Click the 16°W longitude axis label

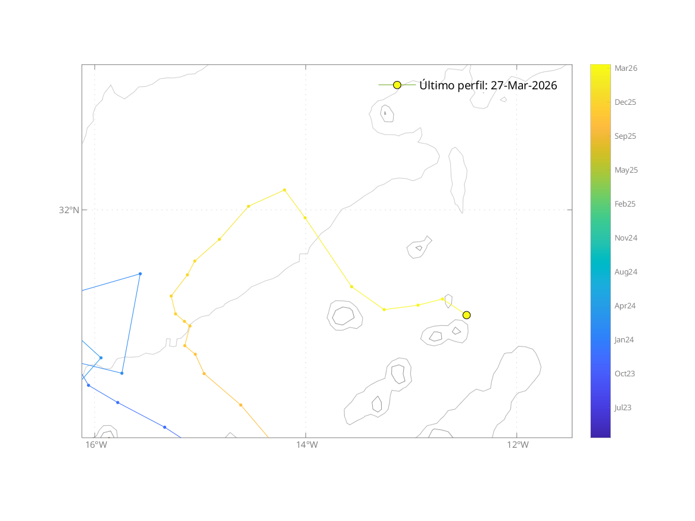(95, 445)
